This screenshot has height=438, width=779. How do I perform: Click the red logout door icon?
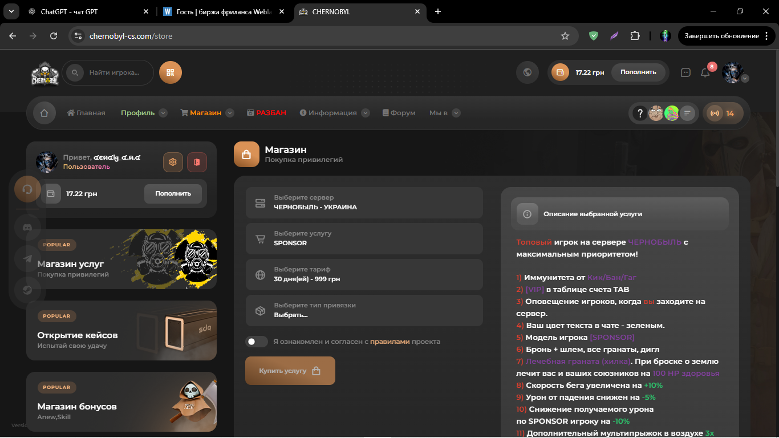coord(197,162)
